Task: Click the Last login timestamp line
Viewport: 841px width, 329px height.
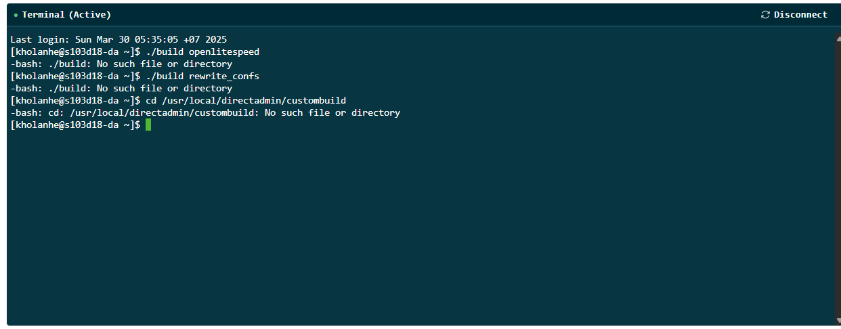Action: [x=124, y=39]
